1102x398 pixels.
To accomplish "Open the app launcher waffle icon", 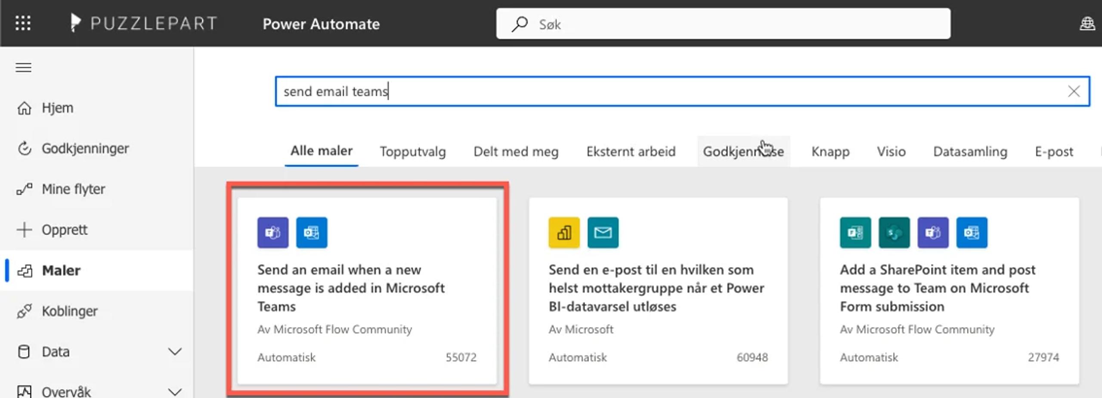I will pos(23,23).
